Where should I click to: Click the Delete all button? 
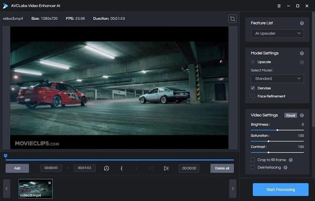[x=222, y=168]
